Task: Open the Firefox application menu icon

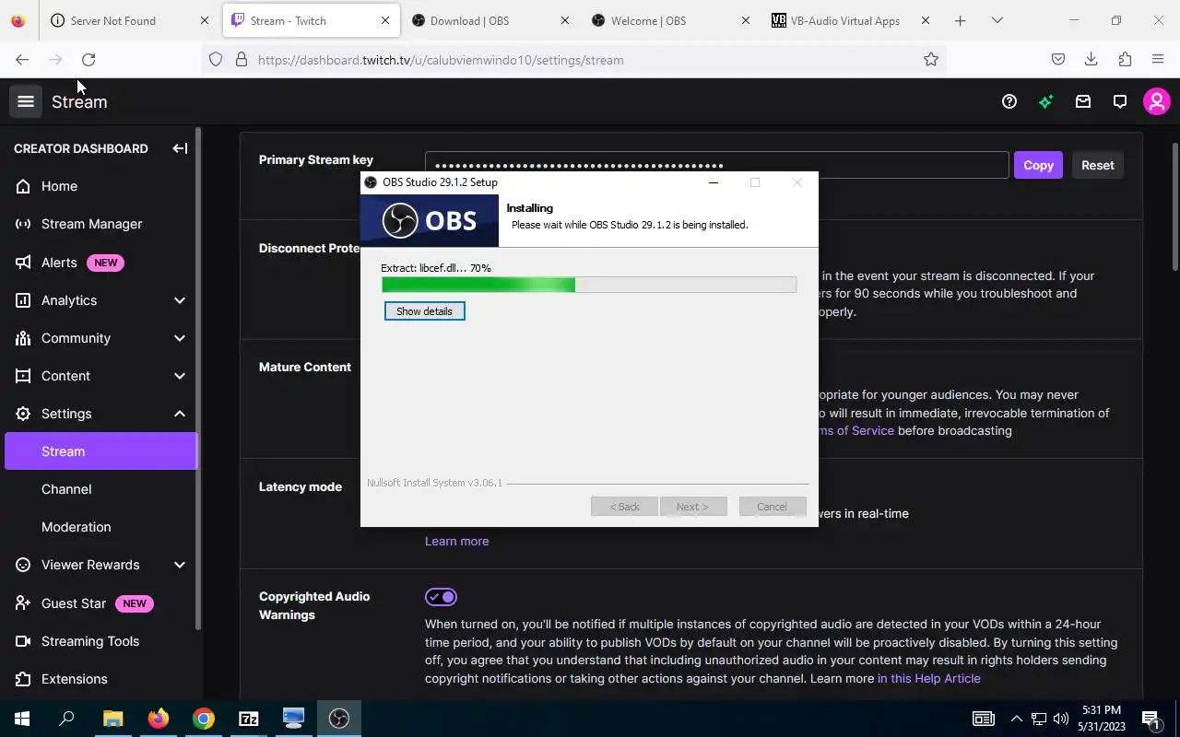Action: [x=1158, y=59]
